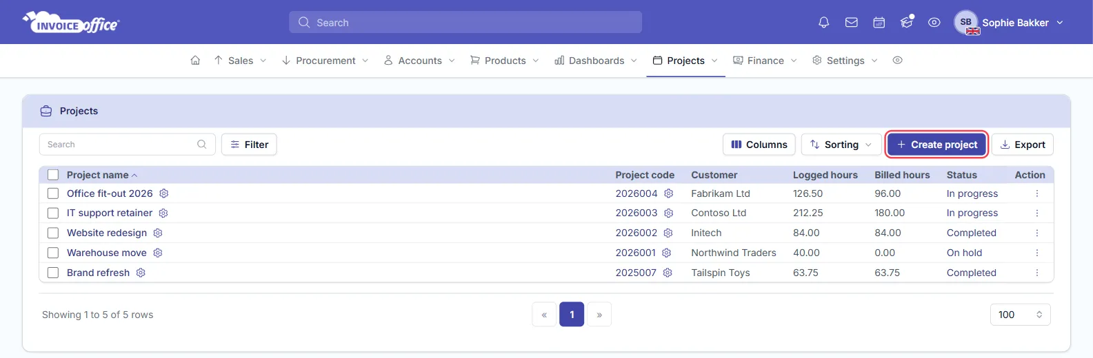Click the Projects table search field

[128, 145]
